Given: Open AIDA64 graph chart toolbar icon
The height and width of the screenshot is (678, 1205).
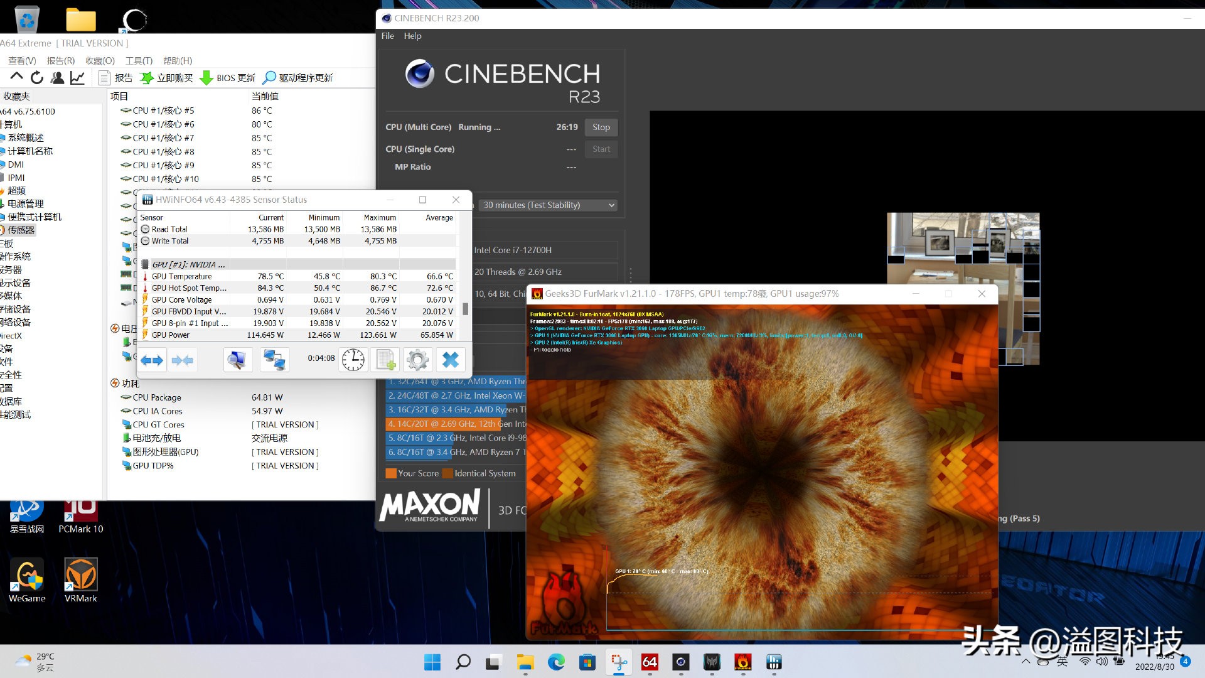Looking at the screenshot, I should [77, 78].
